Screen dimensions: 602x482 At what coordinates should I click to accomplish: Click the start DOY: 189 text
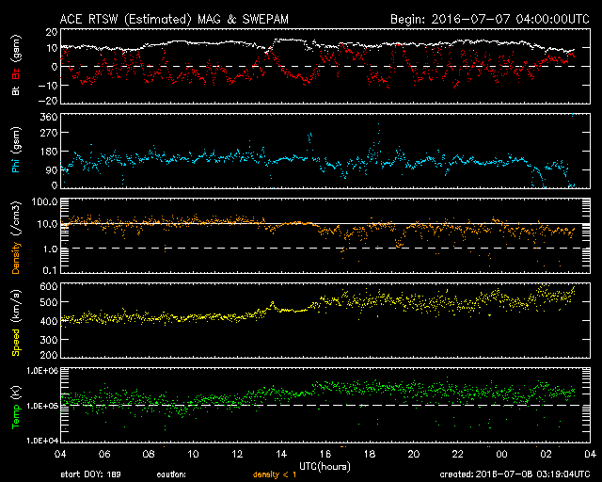(91, 475)
